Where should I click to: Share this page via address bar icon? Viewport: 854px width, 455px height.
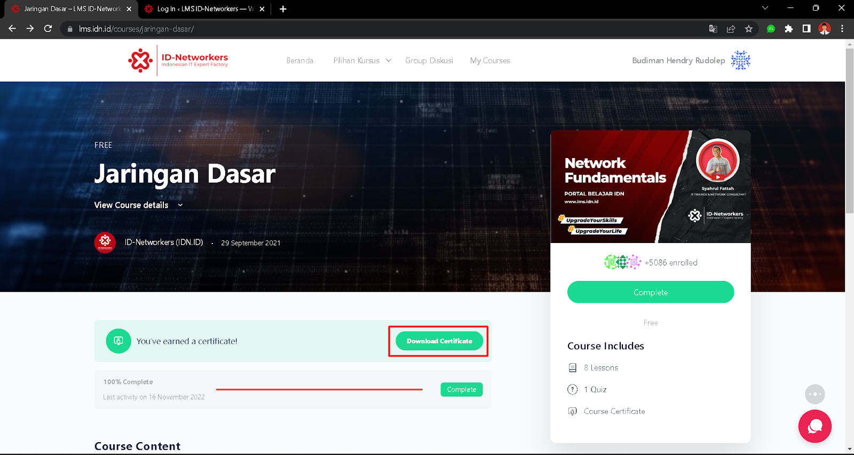731,29
